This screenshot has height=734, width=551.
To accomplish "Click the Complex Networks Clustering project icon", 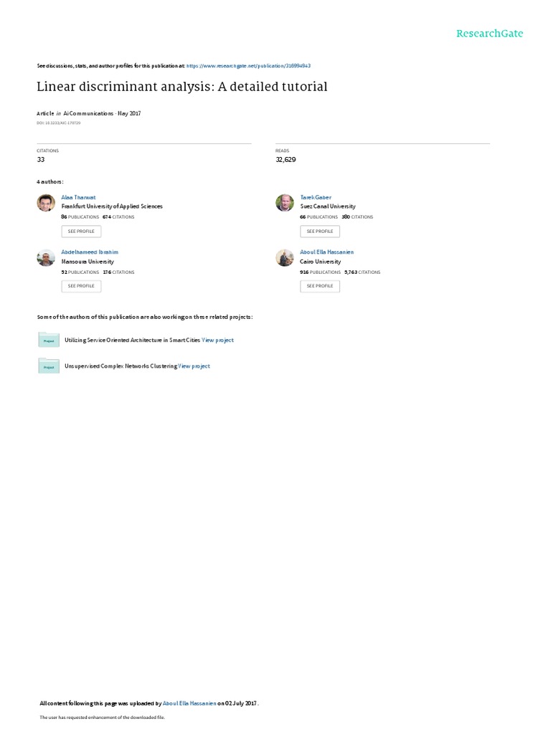I will (49, 366).
